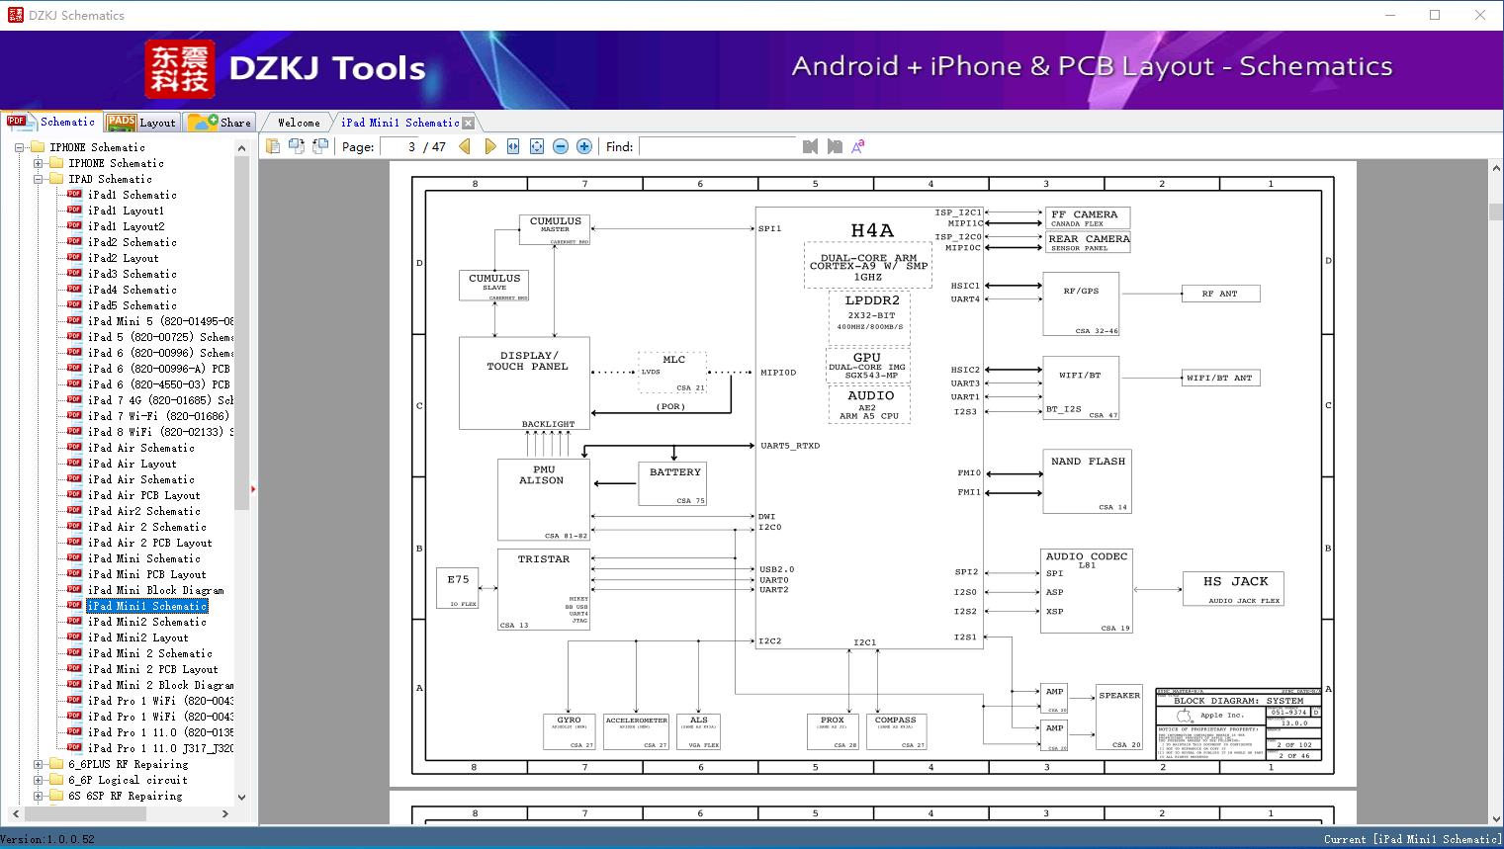
Task: Click the fit-to-page icon
Action: pyautogui.click(x=536, y=145)
